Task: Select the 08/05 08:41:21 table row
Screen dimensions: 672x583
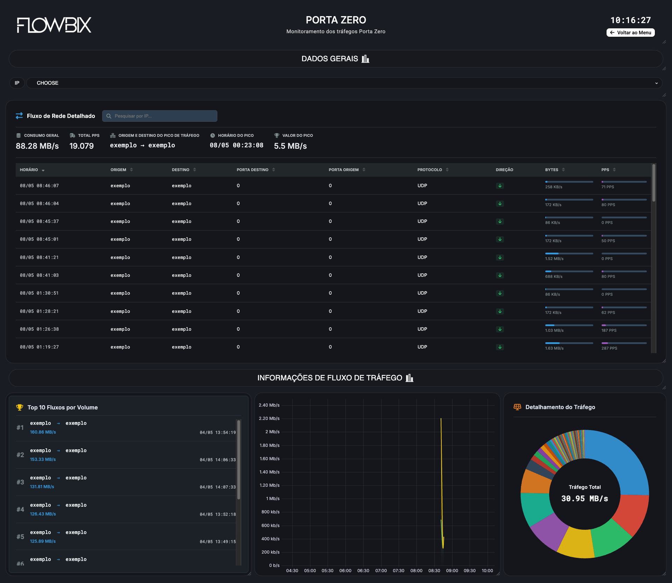Action: (x=333, y=257)
